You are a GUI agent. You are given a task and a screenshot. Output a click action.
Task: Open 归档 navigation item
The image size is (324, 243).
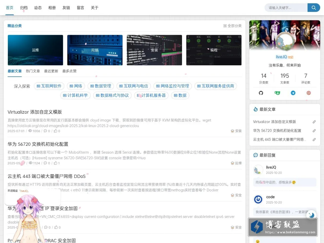coord(24,8)
